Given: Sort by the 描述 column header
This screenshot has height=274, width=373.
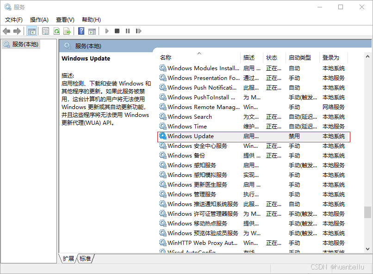Looking at the screenshot, I should point(252,57).
